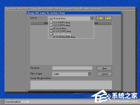The image size is (140, 105).
Task: Click the disk icon beside C: 1:3 FAT drive
Action: (x=52, y=31)
